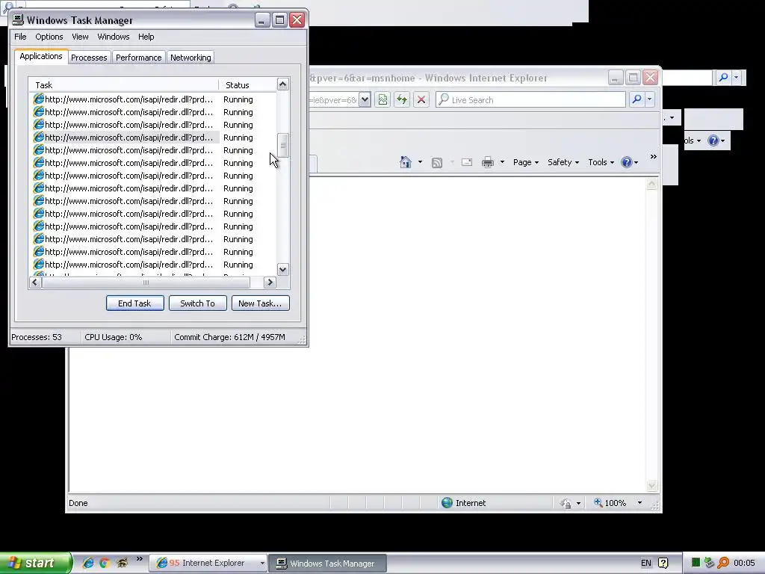Open the address bar dropdown in IE
Screen dimensions: 765x574
click(365, 99)
